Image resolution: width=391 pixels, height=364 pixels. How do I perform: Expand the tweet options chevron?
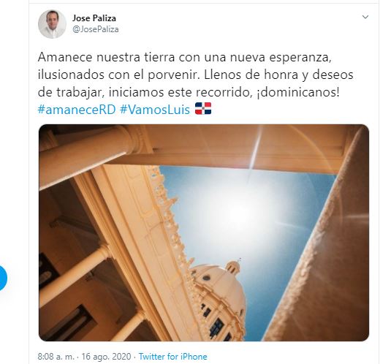pos(365,17)
